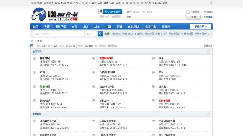243x136 pixels.
Task: Open the 国考/联考 forum
Action: 45,58
